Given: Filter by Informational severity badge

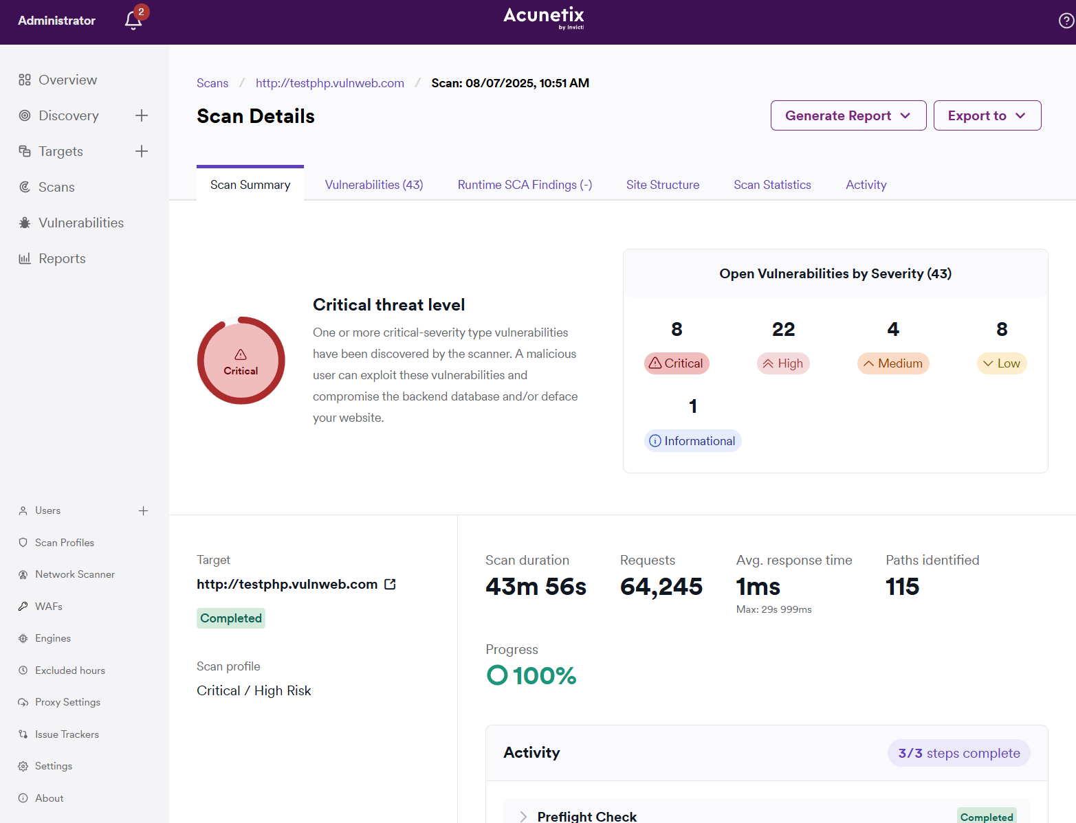Looking at the screenshot, I should 693,441.
